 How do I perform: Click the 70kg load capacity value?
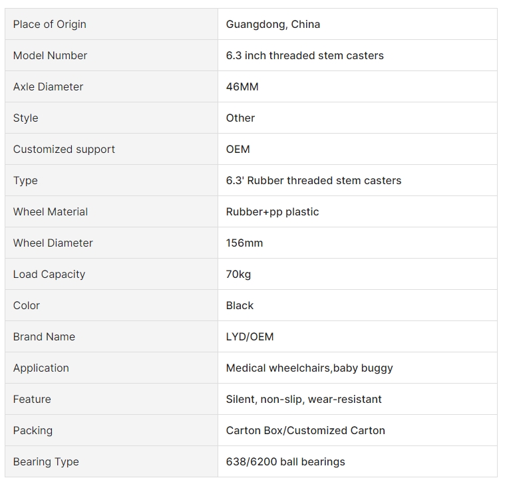(x=238, y=275)
